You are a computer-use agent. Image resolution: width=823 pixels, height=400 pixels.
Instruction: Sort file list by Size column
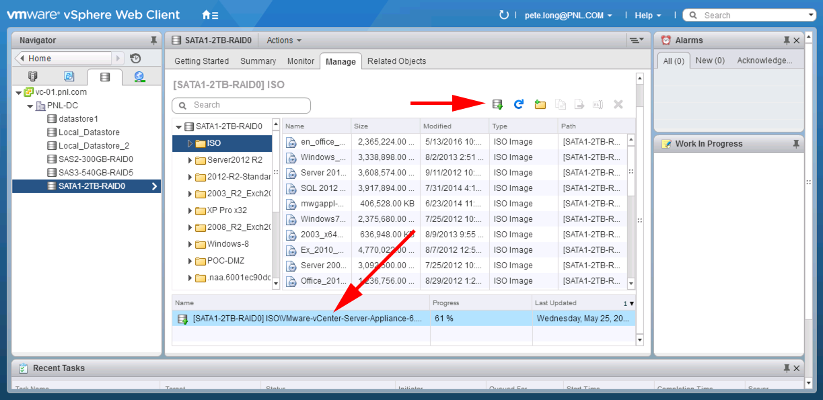pos(386,126)
